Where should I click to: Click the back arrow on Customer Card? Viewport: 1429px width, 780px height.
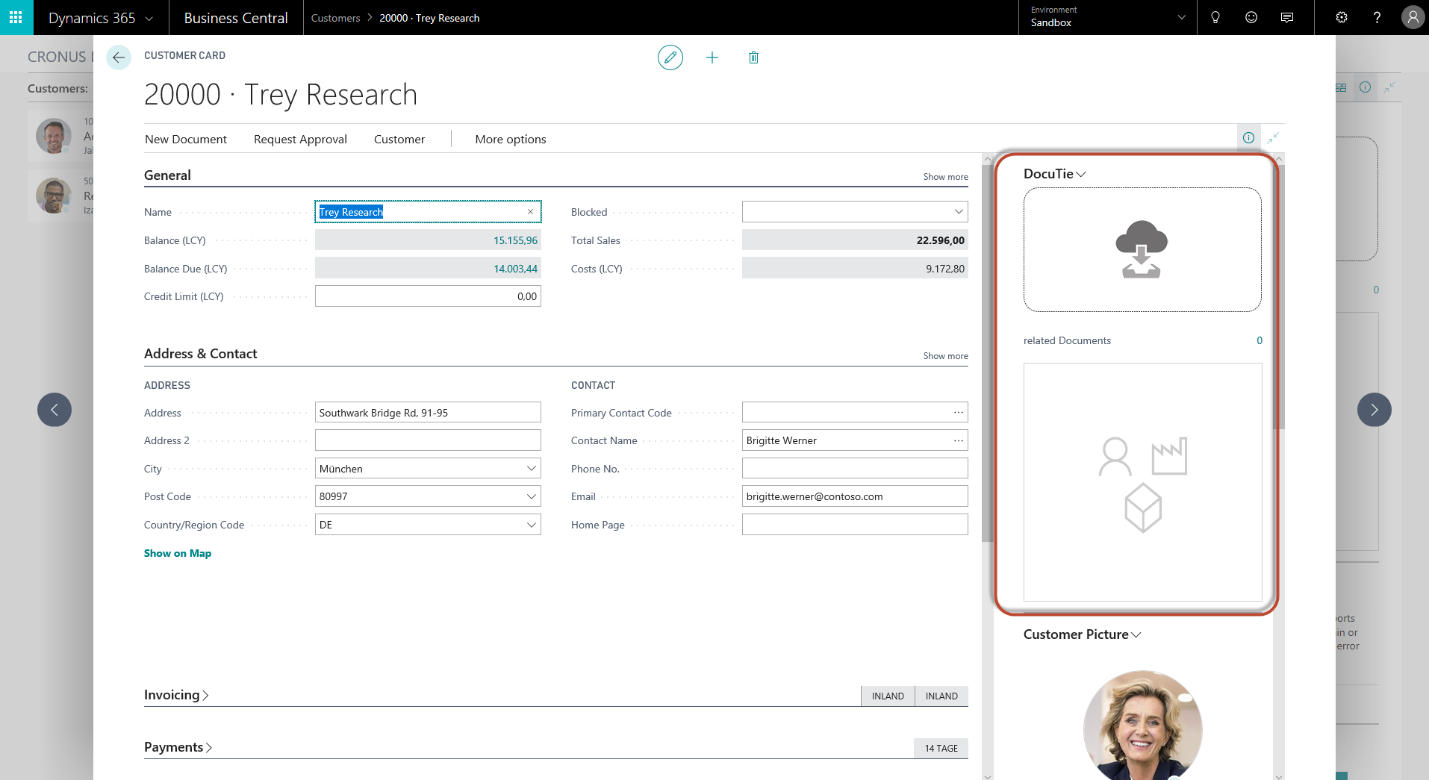(119, 57)
